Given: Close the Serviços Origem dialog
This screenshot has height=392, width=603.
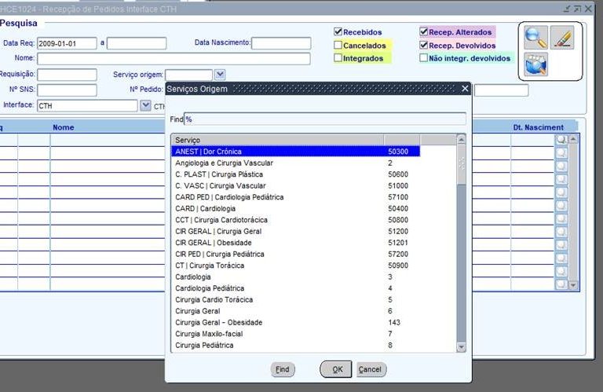Looking at the screenshot, I should pos(465,89).
